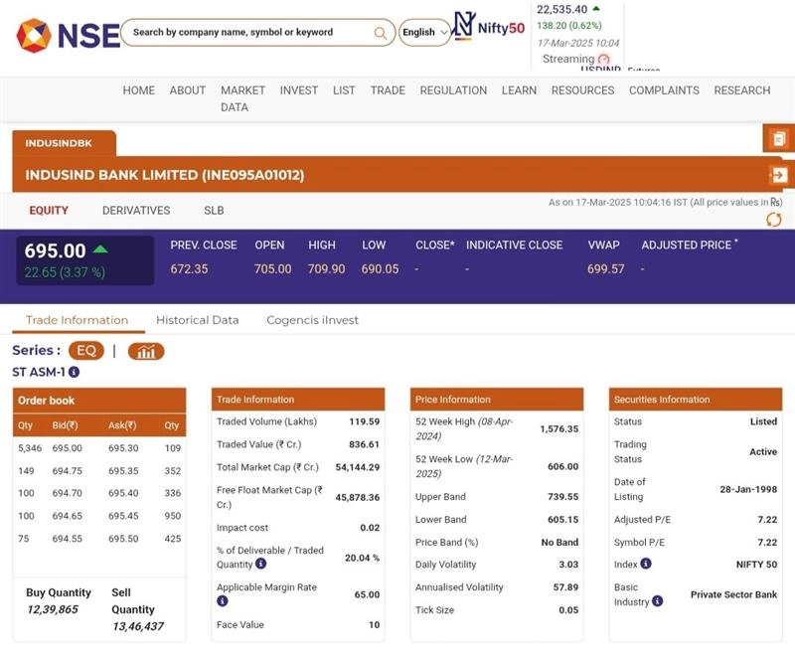Click the search magnifier icon

pyautogui.click(x=381, y=33)
